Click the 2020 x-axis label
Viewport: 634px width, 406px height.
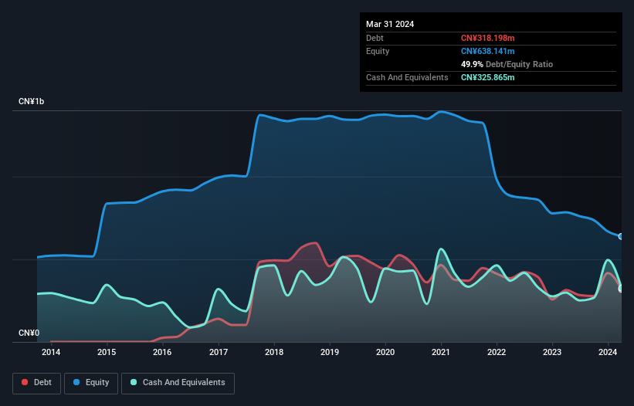(385, 352)
